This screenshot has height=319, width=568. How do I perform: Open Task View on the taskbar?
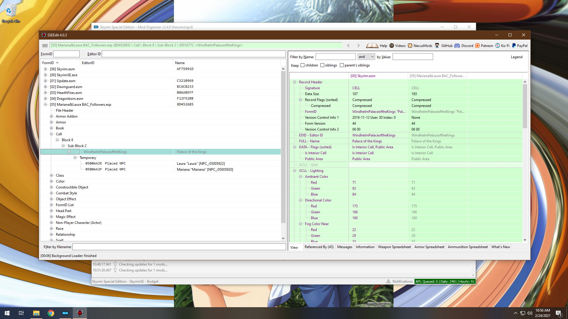click(x=21, y=313)
